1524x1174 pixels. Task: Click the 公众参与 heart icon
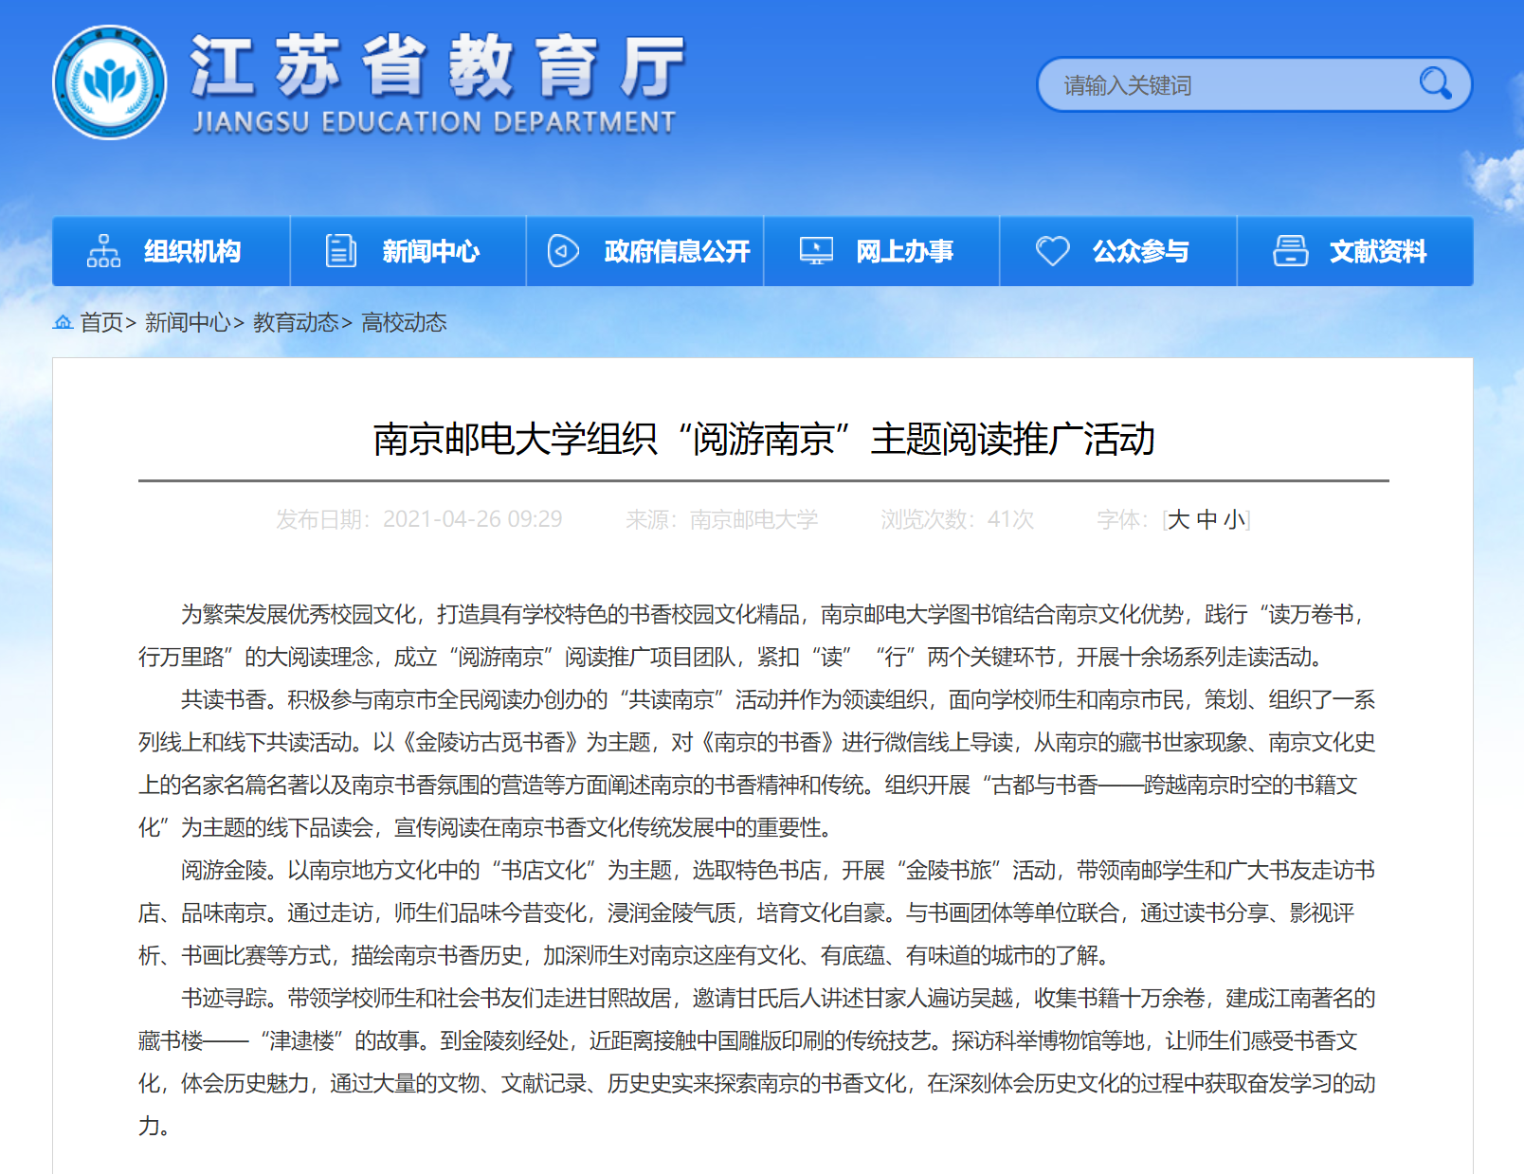(1052, 251)
